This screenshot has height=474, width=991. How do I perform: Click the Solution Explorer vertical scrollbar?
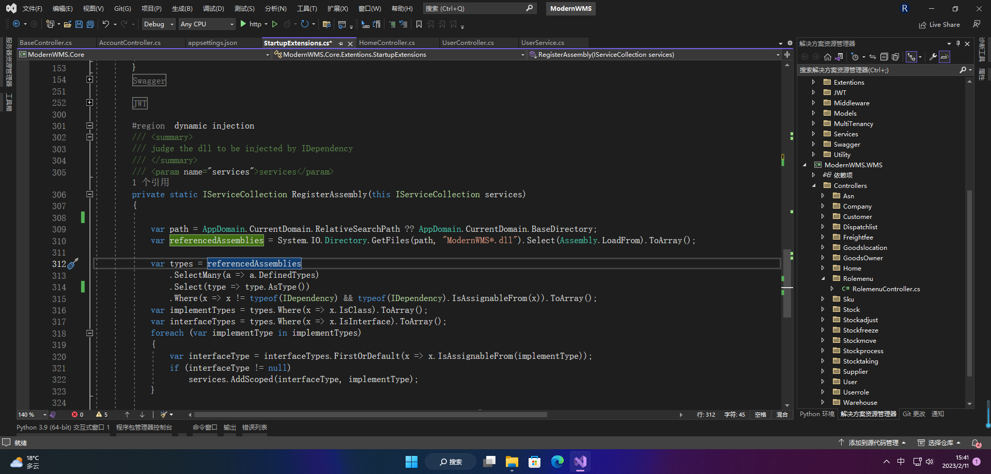pyautogui.click(x=969, y=284)
